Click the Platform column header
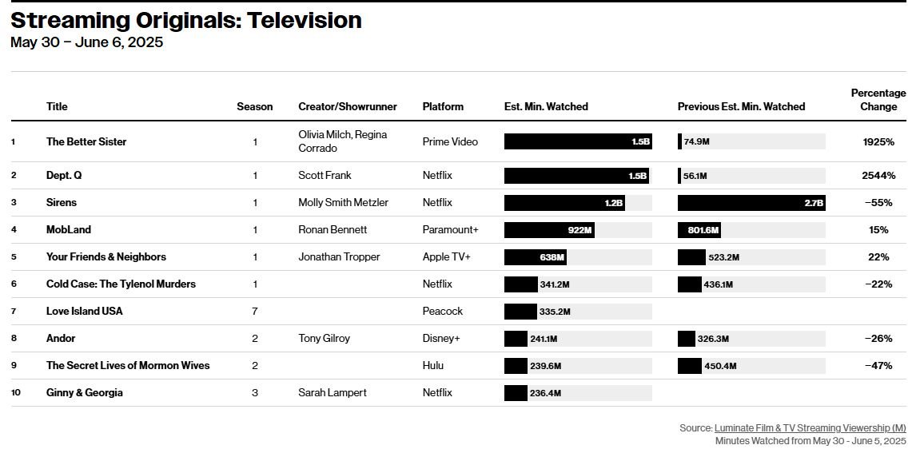This screenshot has width=916, height=449. [443, 106]
